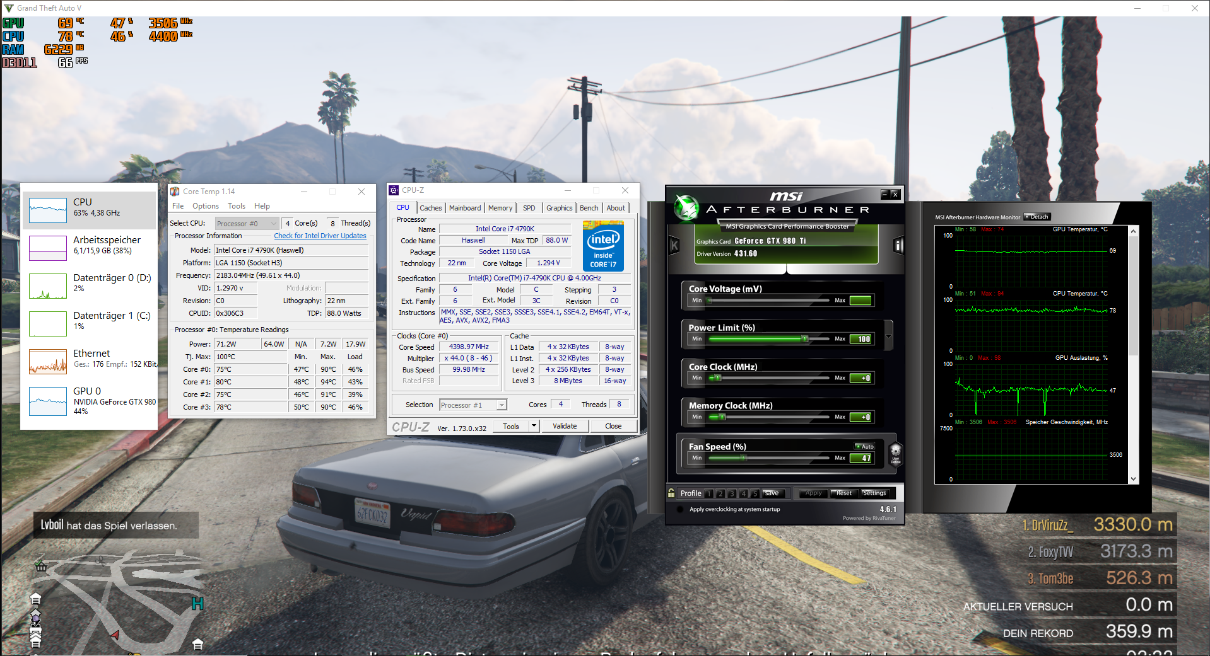This screenshot has width=1210, height=656.
Task: Switch to the Memory tab in CPU-Z
Action: pyautogui.click(x=500, y=208)
